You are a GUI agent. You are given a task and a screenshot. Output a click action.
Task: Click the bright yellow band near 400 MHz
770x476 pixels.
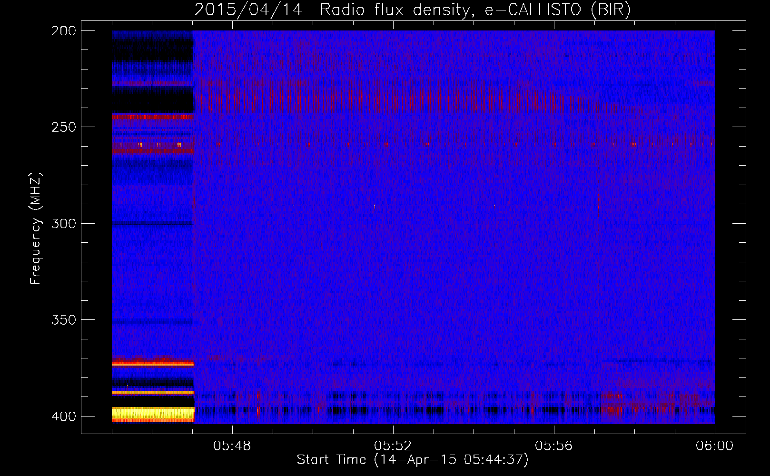(153, 413)
